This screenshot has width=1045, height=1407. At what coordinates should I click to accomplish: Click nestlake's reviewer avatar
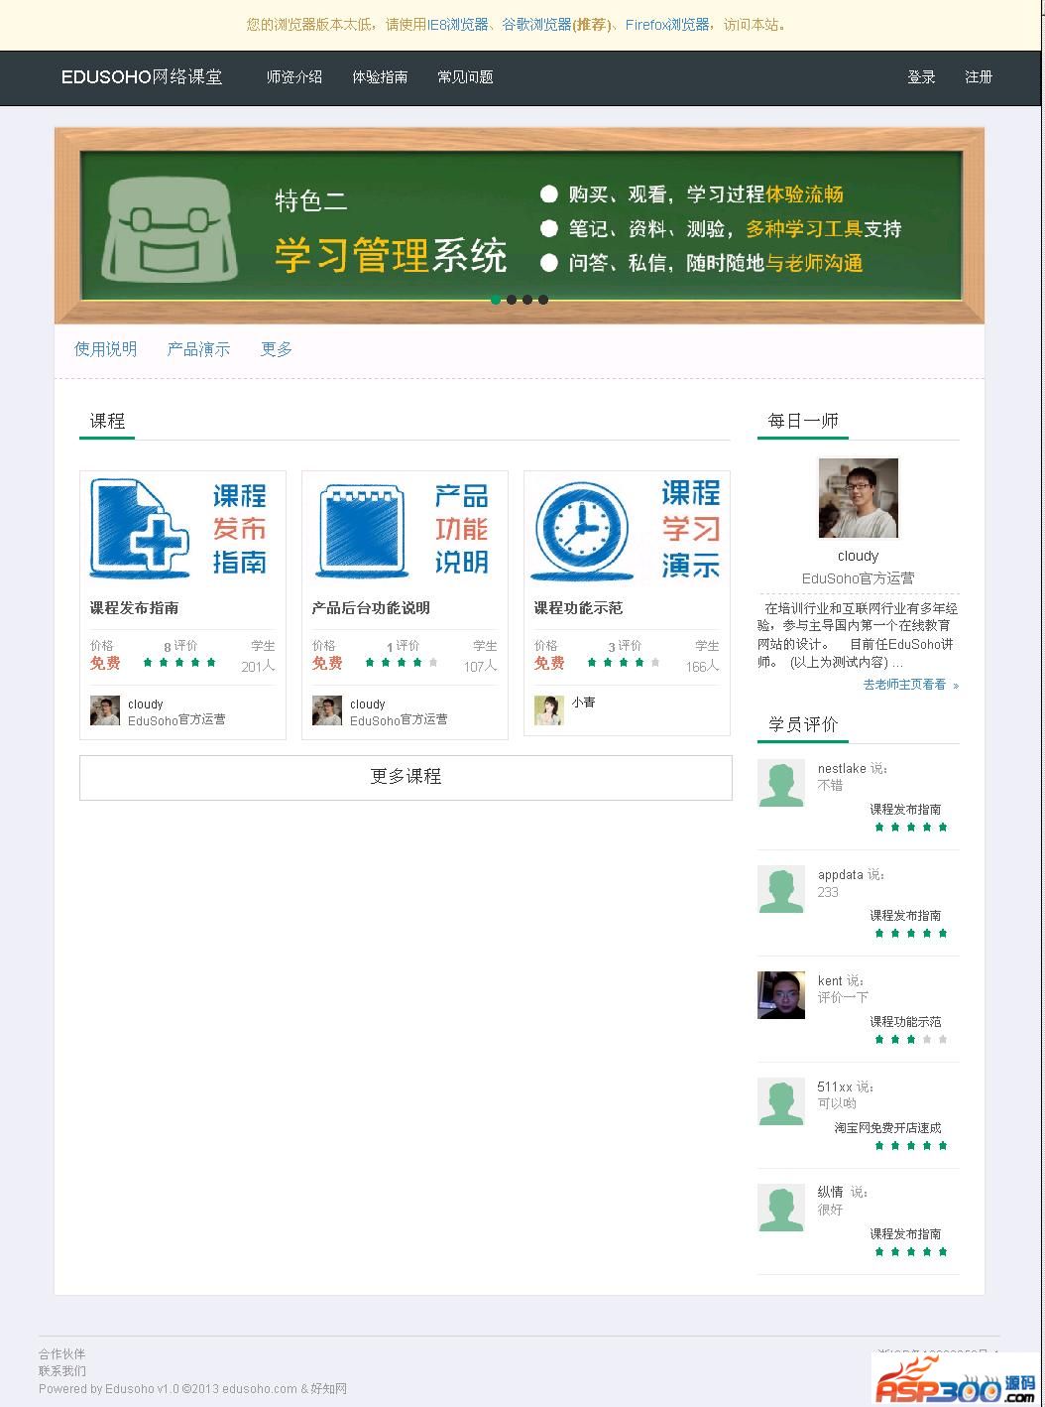coord(781,784)
